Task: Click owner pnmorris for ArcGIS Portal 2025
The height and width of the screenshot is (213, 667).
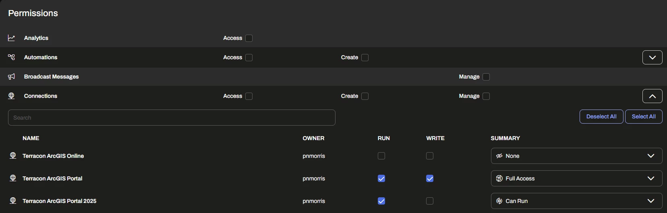Action: [314, 201]
